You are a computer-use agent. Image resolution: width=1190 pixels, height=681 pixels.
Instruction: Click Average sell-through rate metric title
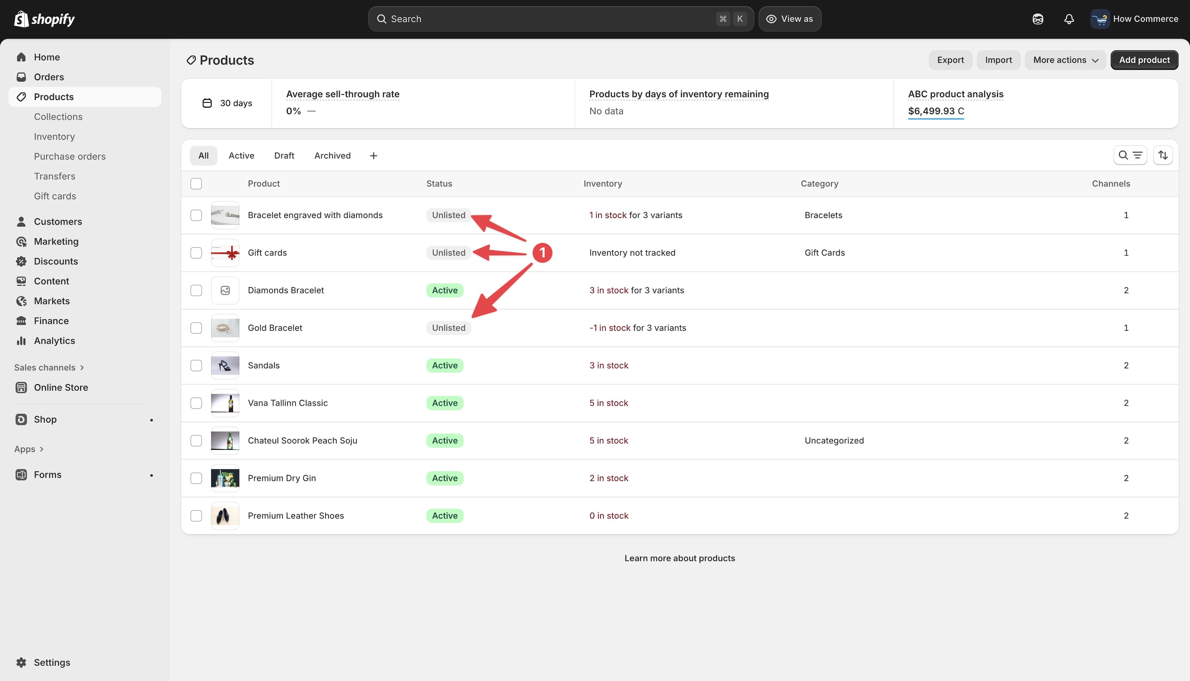tap(343, 94)
